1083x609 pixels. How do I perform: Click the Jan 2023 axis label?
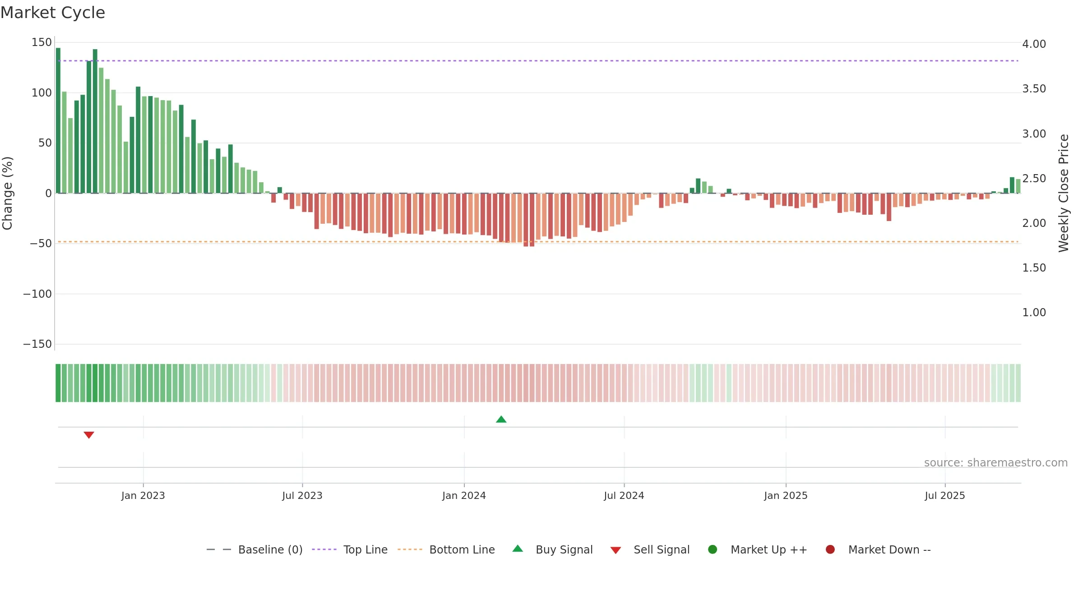click(143, 496)
